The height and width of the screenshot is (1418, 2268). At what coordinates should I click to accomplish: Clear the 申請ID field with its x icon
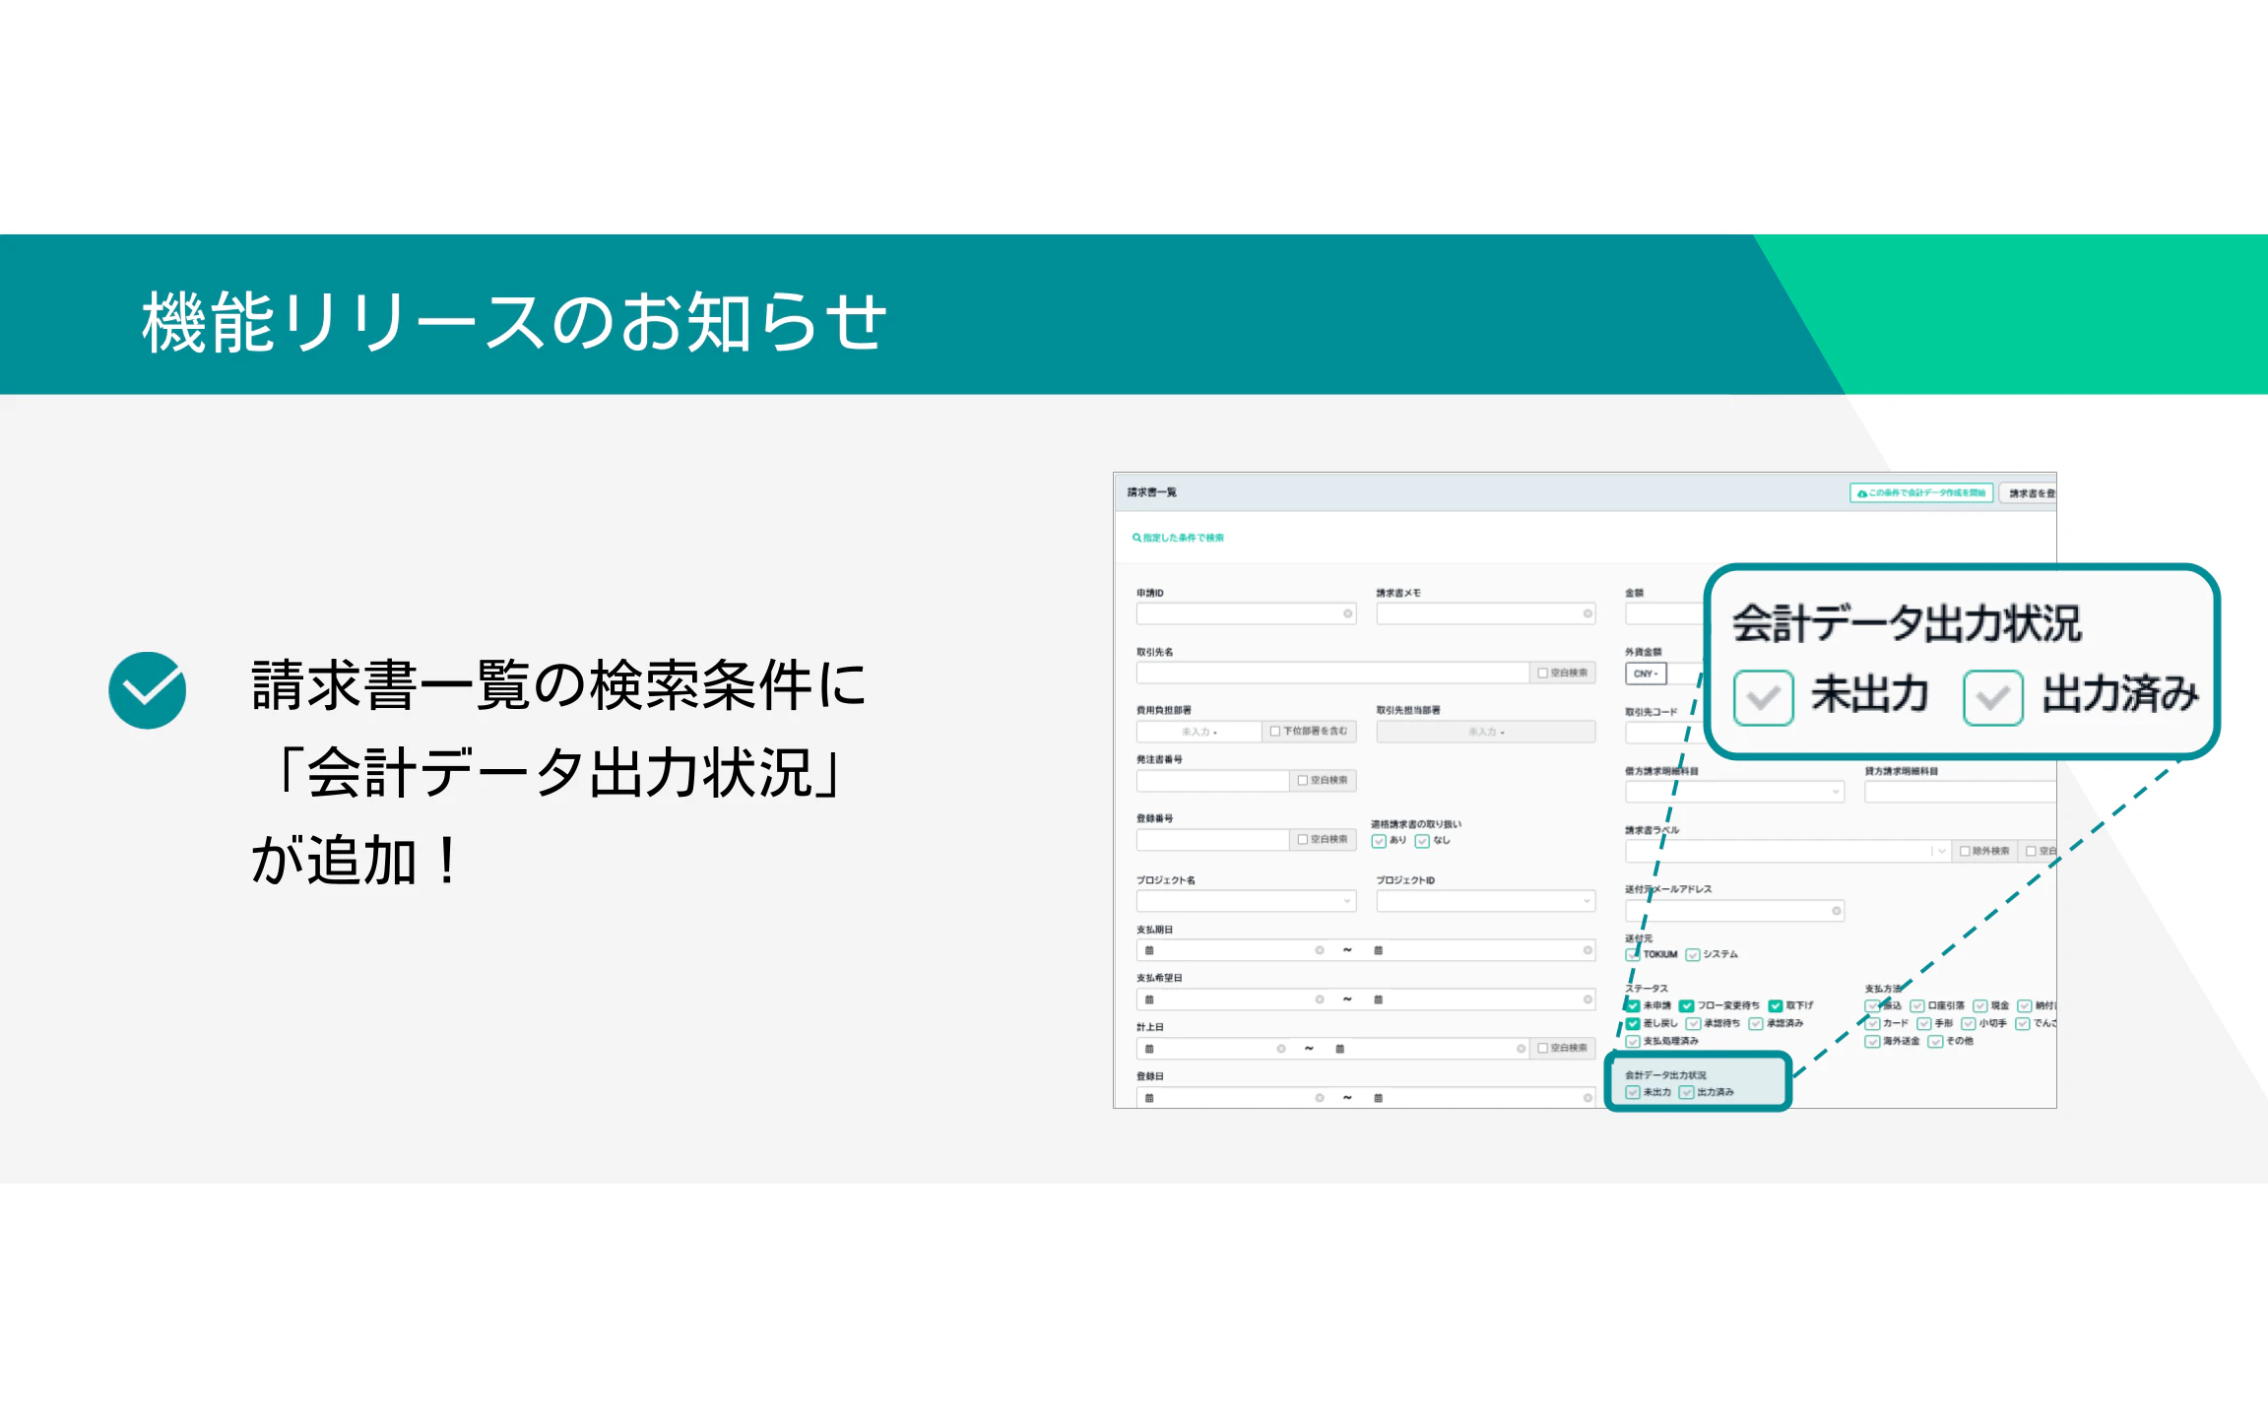point(1347,614)
